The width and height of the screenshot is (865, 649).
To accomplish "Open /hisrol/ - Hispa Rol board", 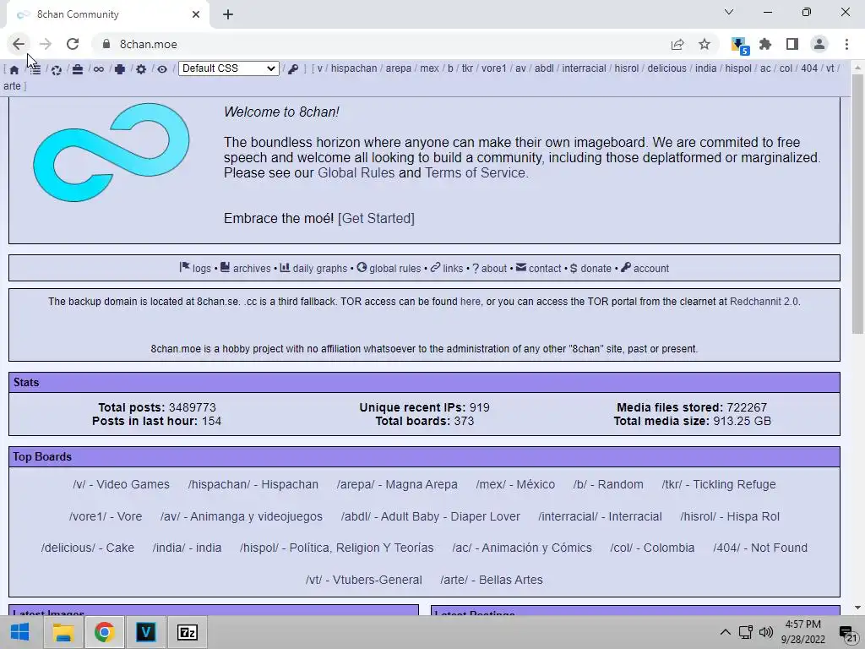I will (730, 516).
